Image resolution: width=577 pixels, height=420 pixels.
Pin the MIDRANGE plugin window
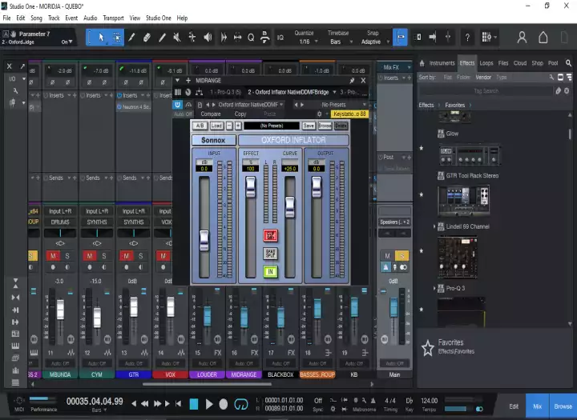pos(352,81)
